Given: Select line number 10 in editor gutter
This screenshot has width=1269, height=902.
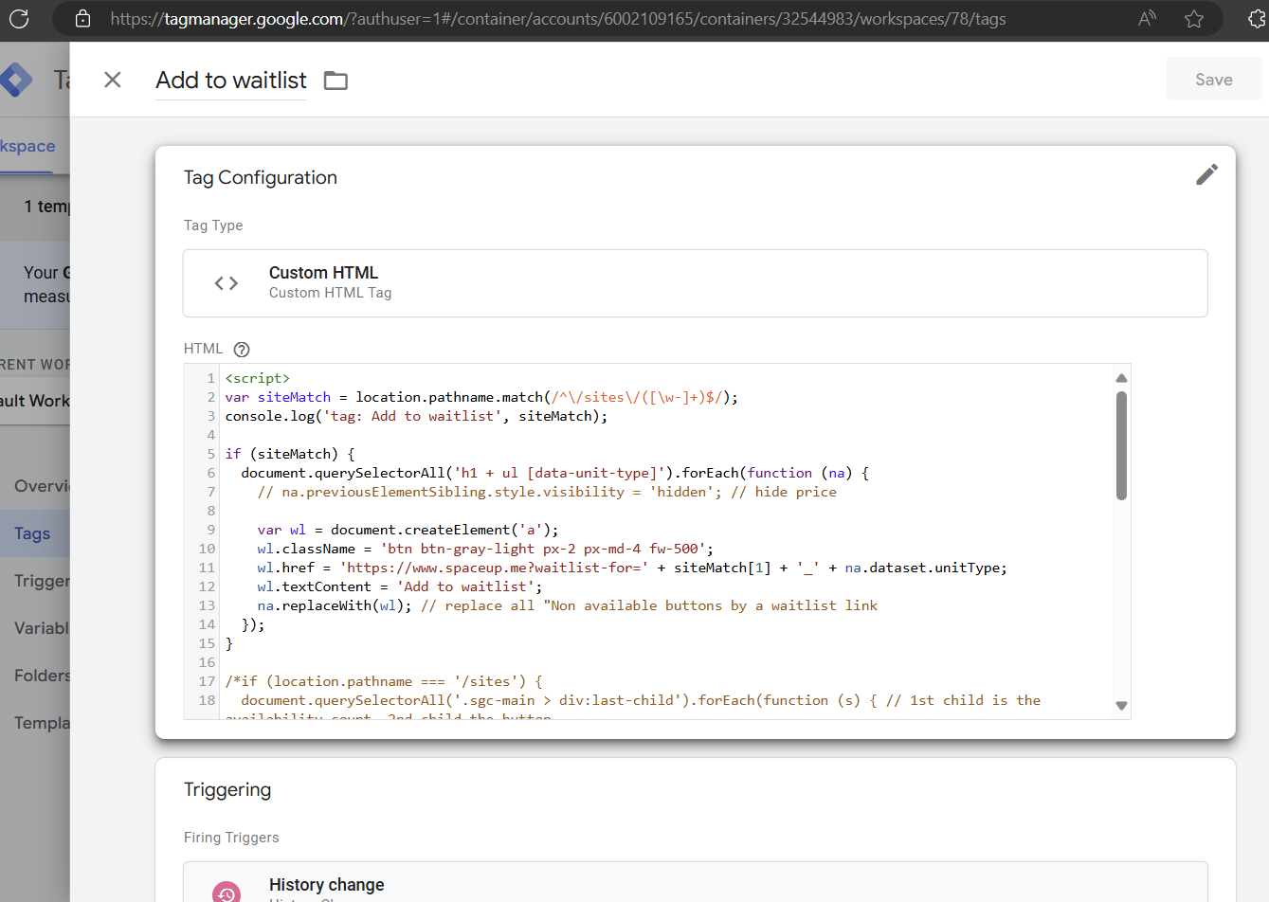Looking at the screenshot, I should tap(207, 549).
